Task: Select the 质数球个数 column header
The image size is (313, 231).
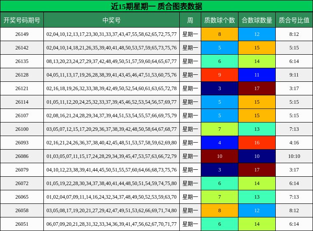Action: pos(220,20)
